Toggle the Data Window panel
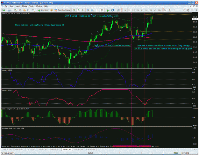This screenshot has height=155, width=199. pyautogui.click(x=20, y=10)
